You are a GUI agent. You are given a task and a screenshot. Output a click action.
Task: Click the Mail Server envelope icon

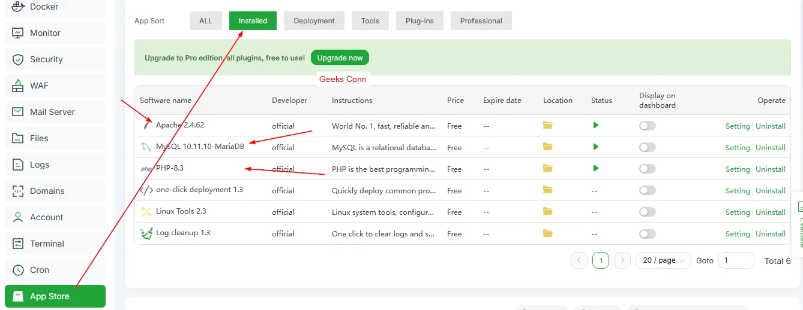(x=18, y=112)
